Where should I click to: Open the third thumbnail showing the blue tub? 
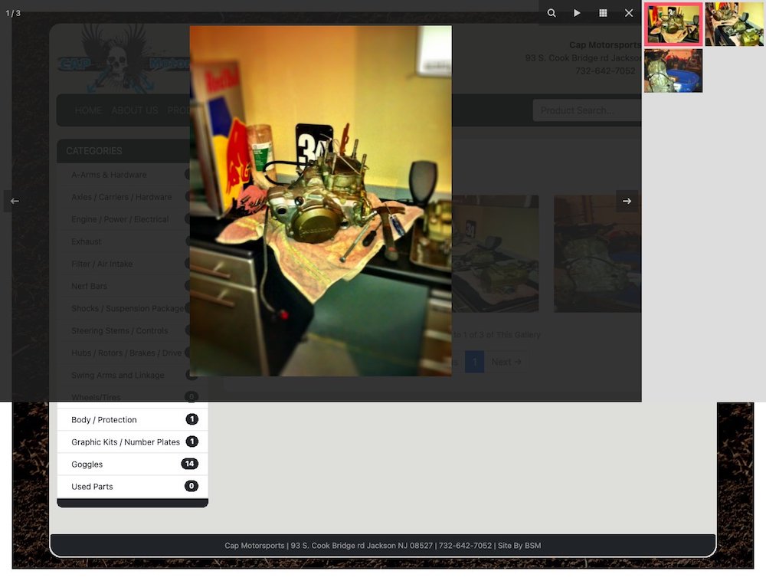[673, 71]
